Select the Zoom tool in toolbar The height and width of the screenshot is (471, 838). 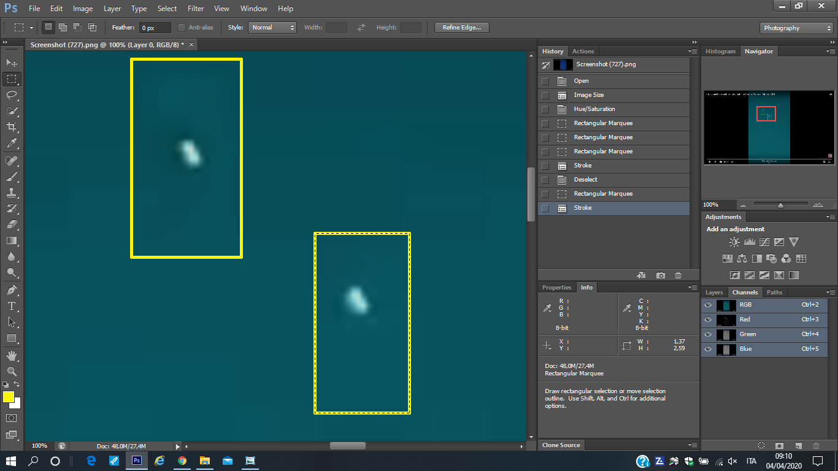click(12, 372)
